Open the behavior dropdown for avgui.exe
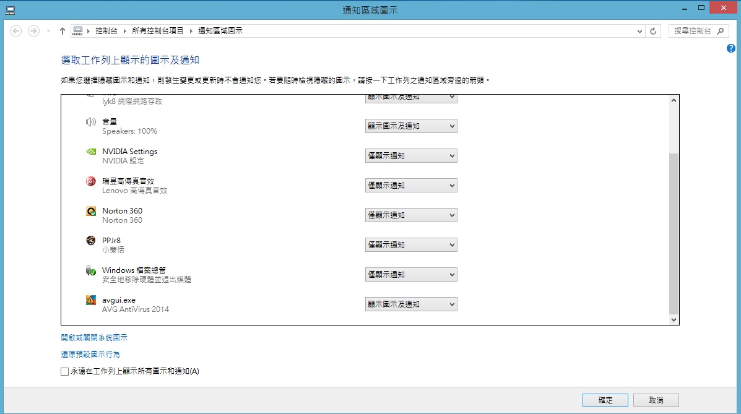 (x=411, y=304)
